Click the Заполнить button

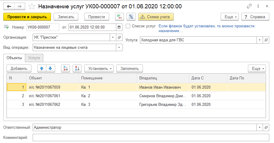pos(129,68)
